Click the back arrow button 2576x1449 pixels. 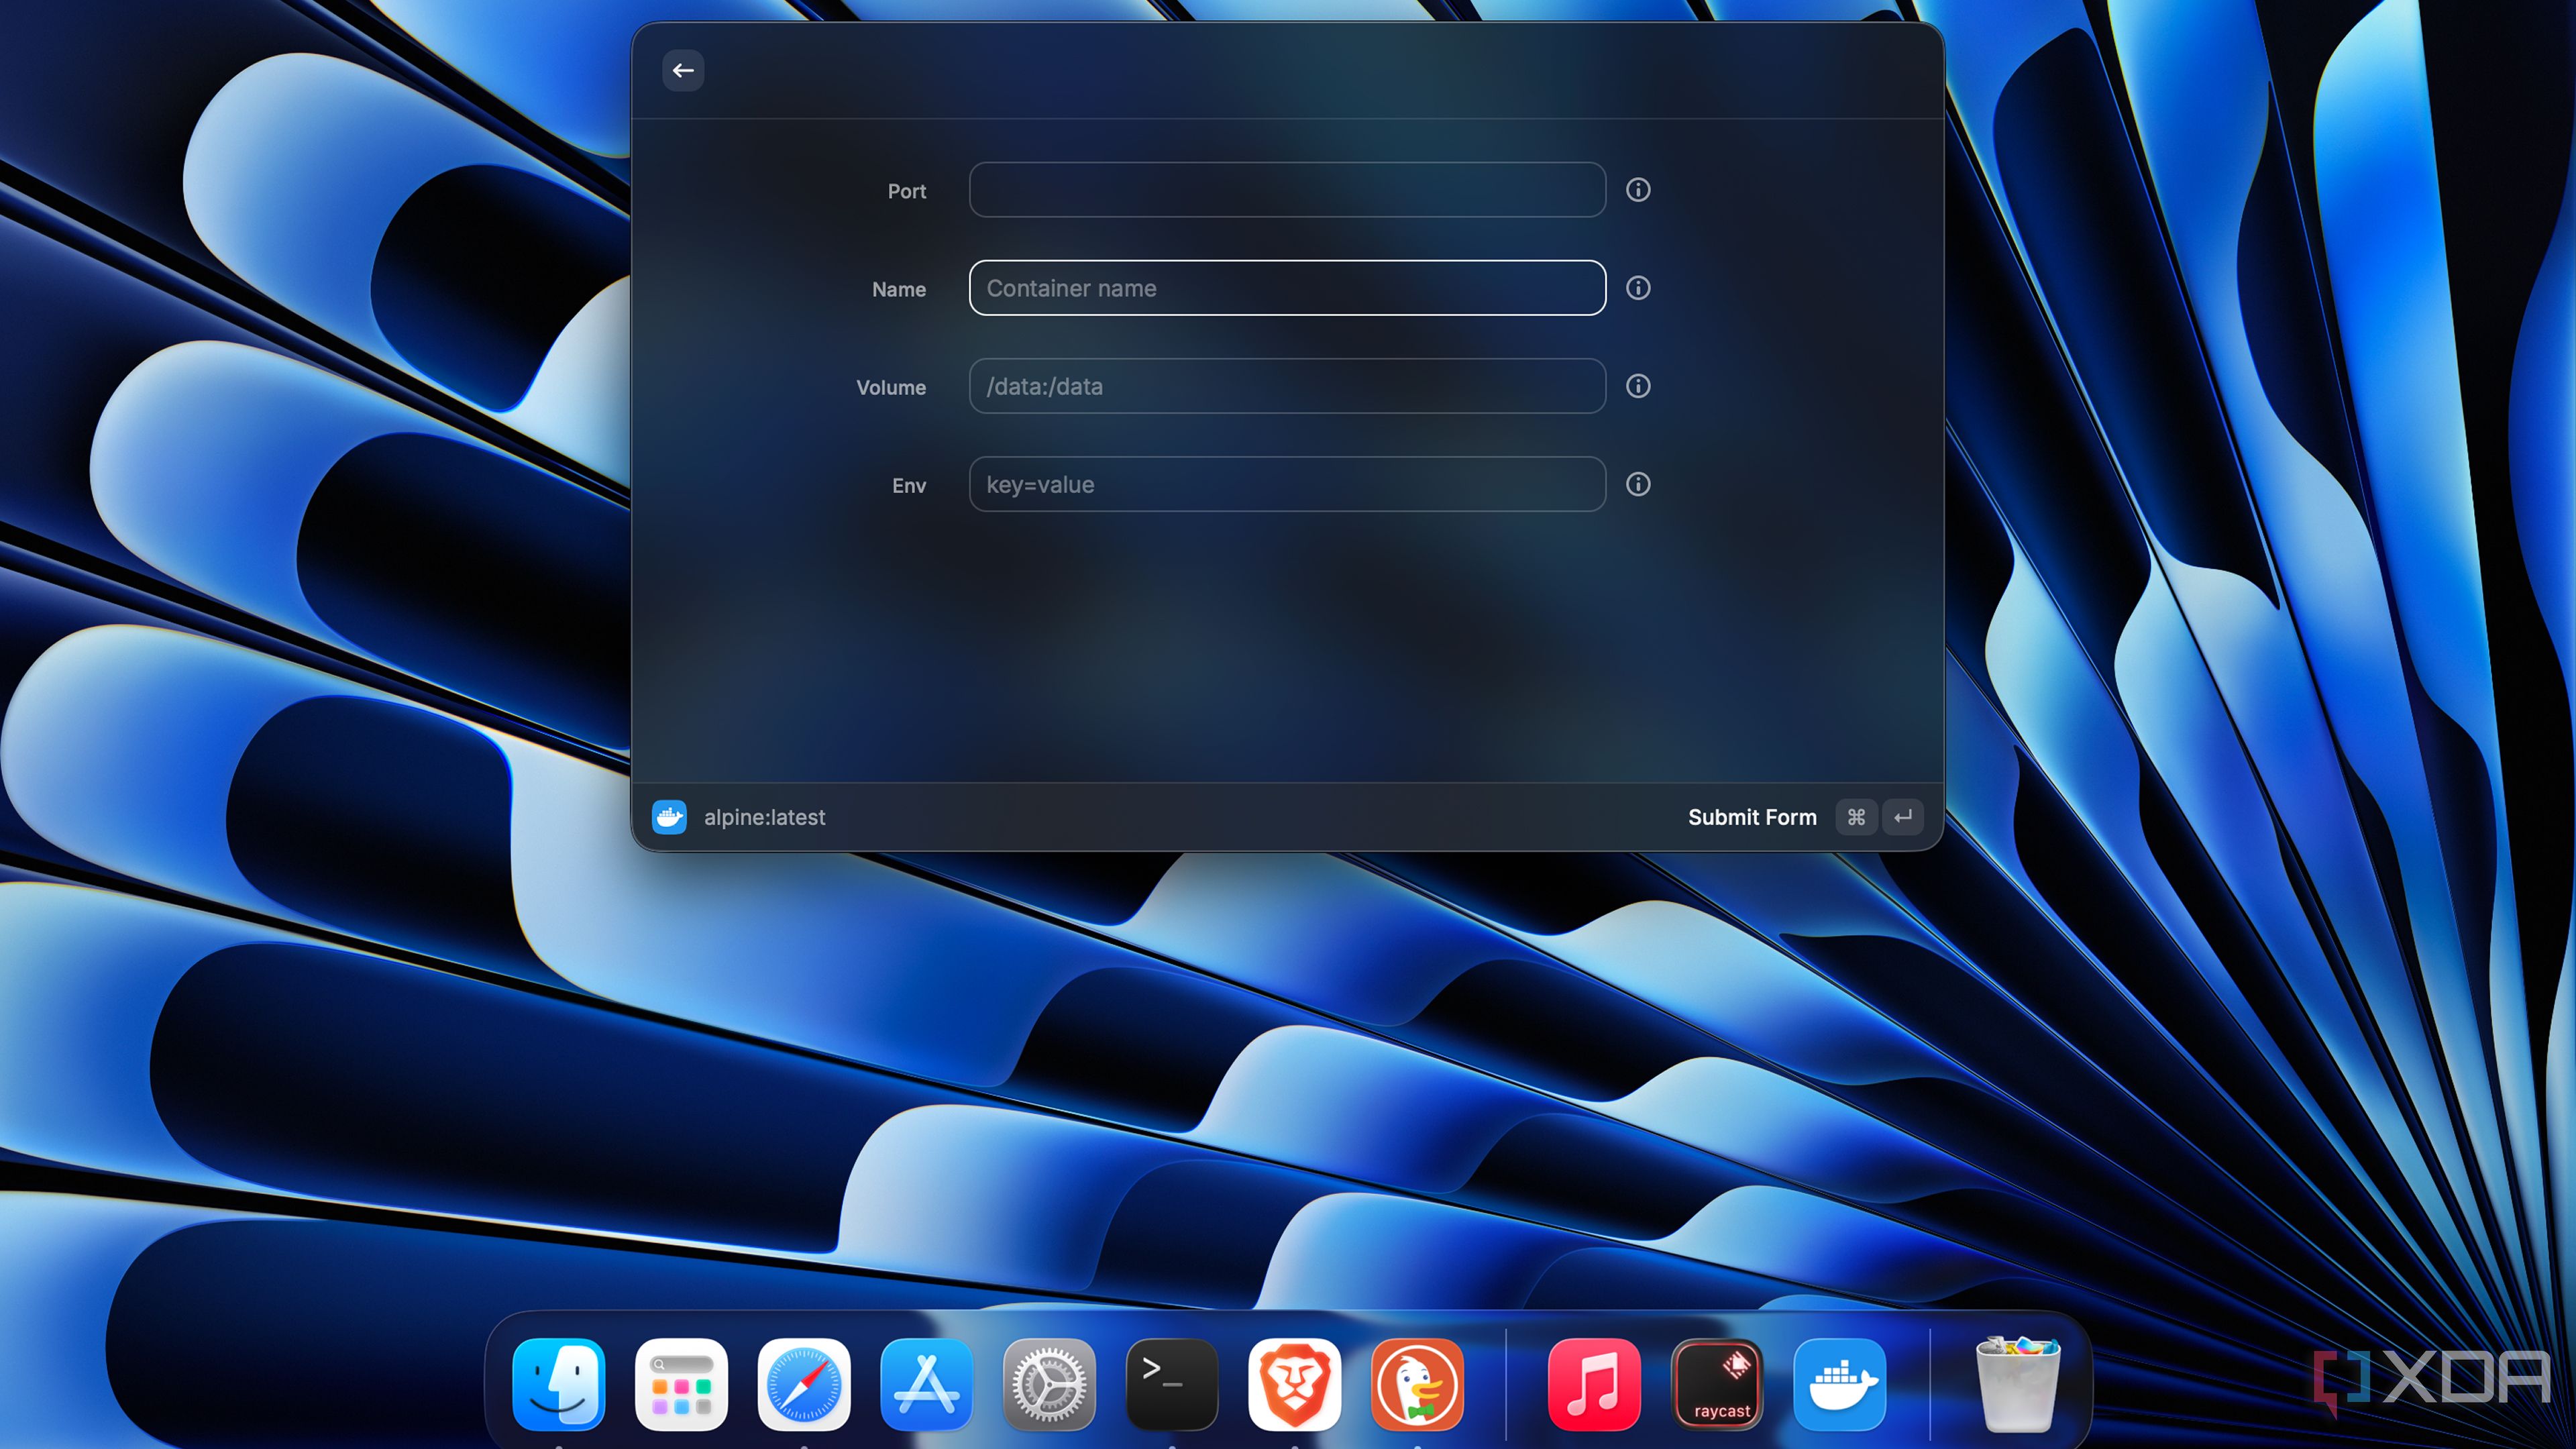coord(683,71)
